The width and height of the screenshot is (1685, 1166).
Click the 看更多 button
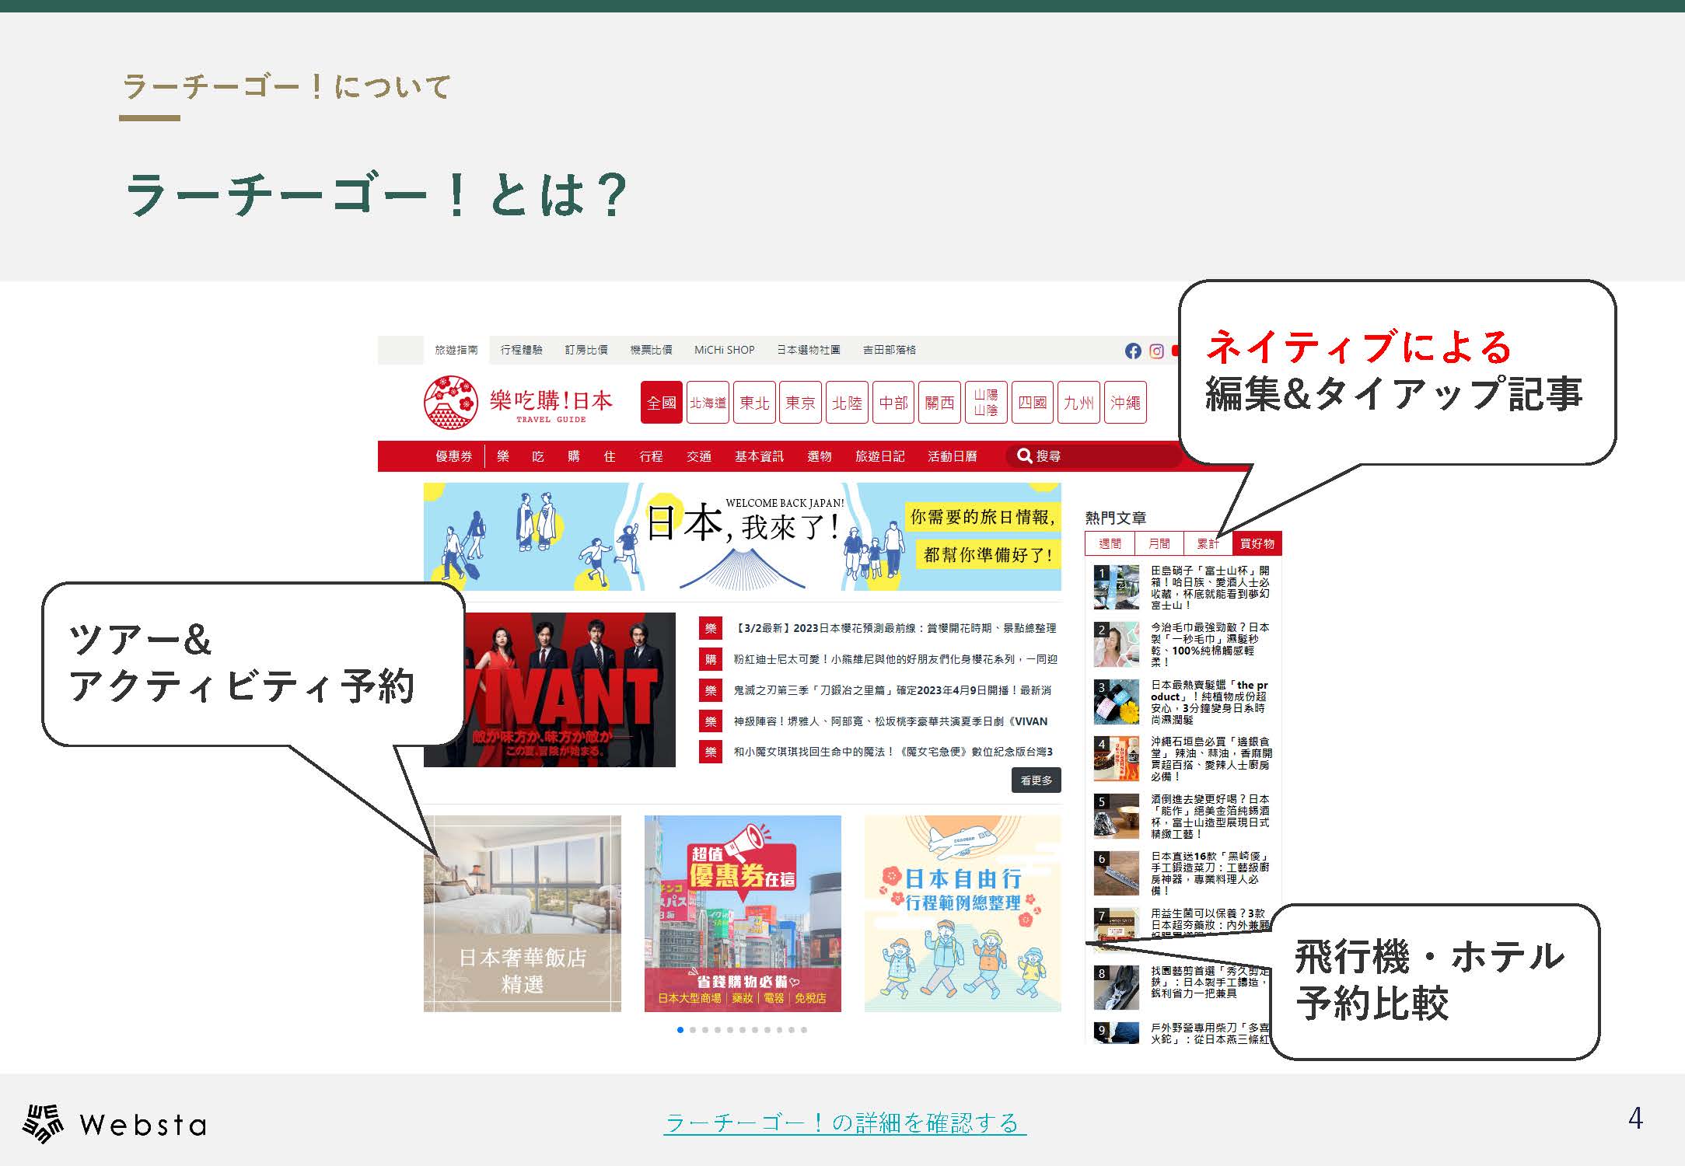1036,780
